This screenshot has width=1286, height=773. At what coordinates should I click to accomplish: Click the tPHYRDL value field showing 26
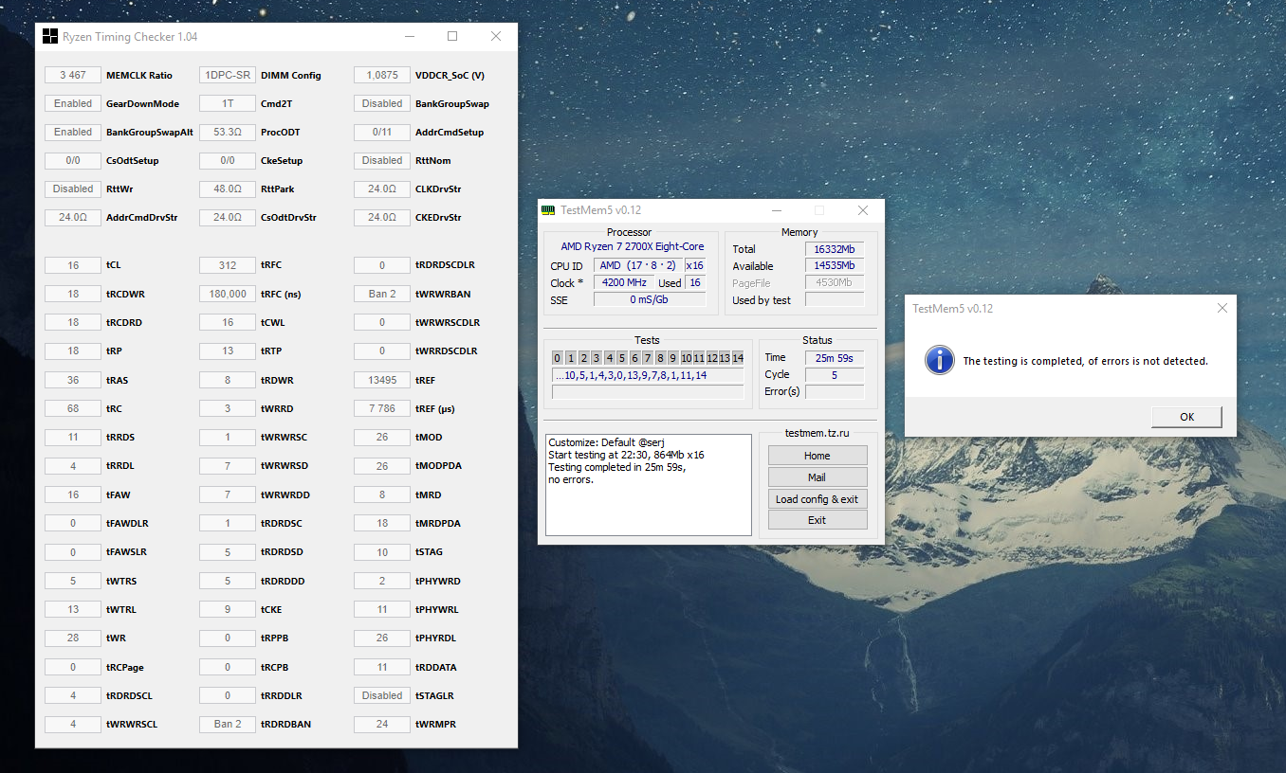click(382, 638)
